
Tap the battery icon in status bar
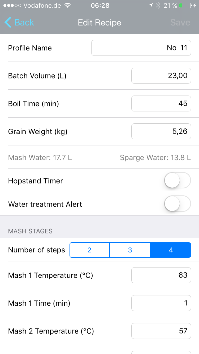click(x=185, y=6)
